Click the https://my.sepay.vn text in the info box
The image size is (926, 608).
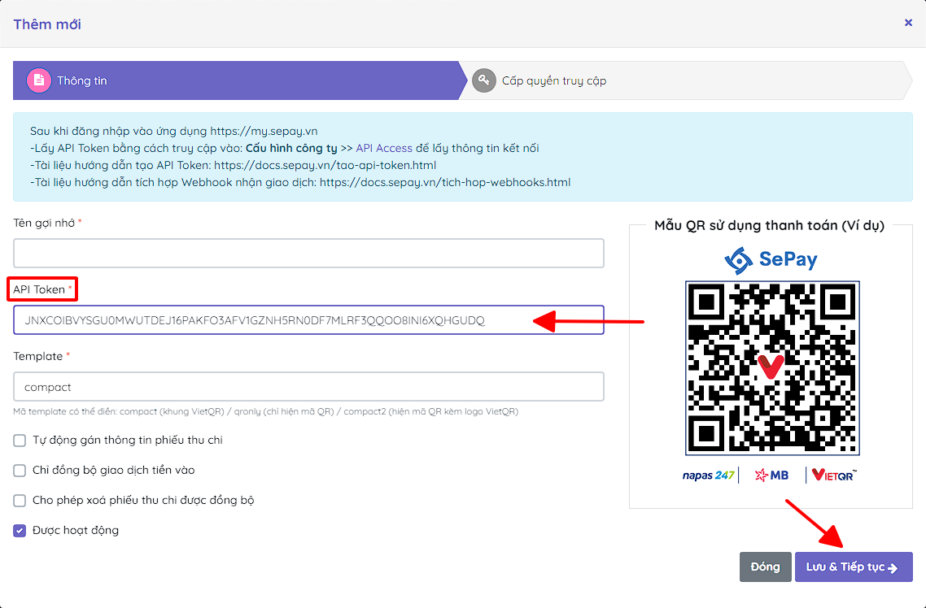pyautogui.click(x=264, y=131)
